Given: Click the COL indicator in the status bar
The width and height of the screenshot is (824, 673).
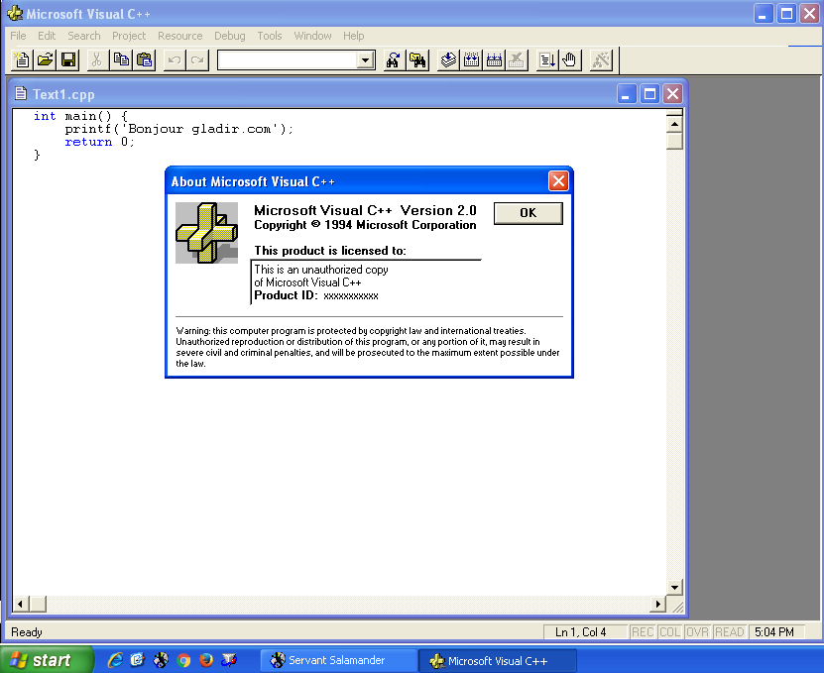Looking at the screenshot, I should tap(670, 632).
